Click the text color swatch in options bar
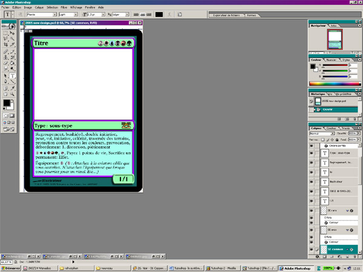Image resolution: width=363 pixels, height=272 pixels. pos(159,15)
